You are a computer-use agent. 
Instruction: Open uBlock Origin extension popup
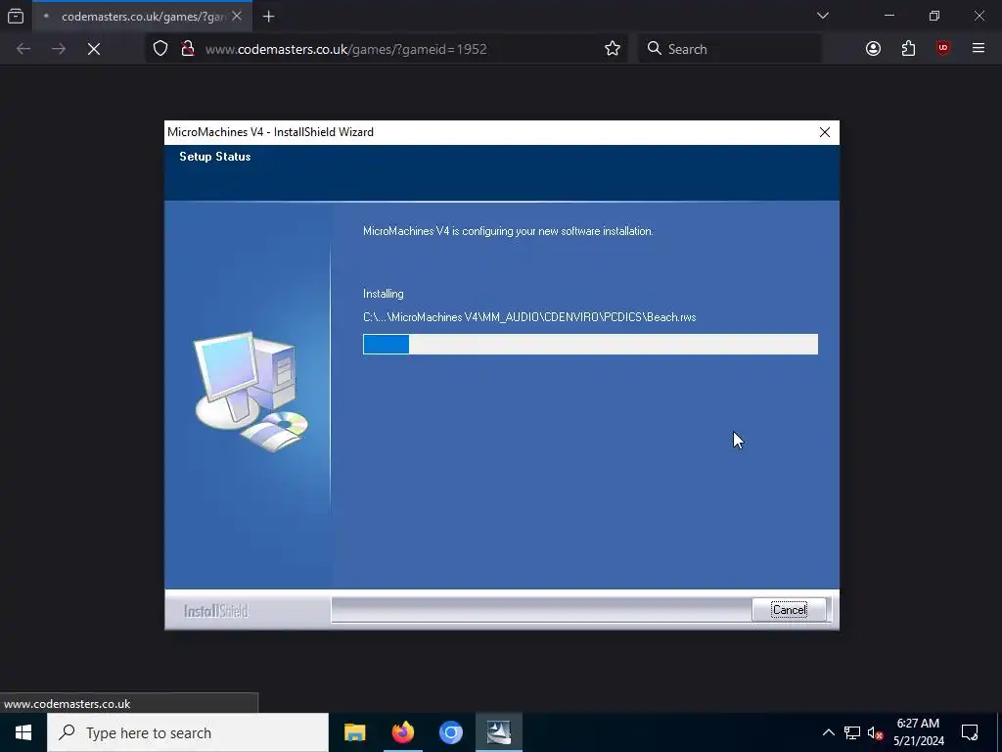943,49
